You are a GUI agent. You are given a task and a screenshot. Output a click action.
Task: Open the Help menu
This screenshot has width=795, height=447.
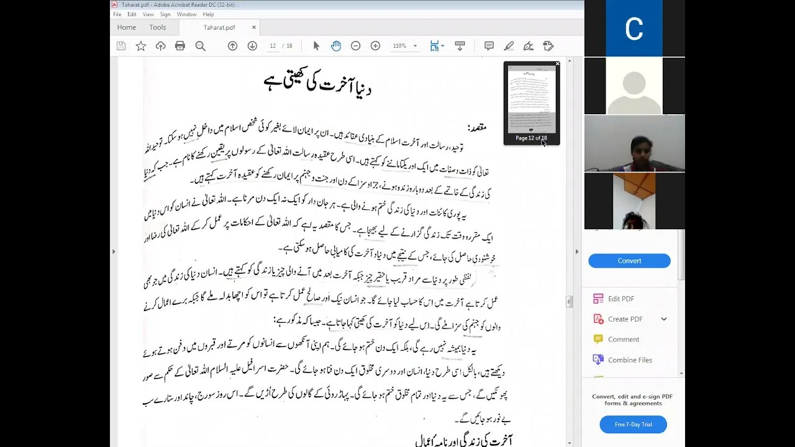pos(208,14)
